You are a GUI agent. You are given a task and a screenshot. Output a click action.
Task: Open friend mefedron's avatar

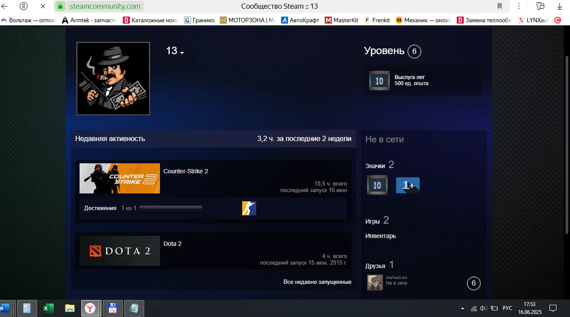pos(375,283)
